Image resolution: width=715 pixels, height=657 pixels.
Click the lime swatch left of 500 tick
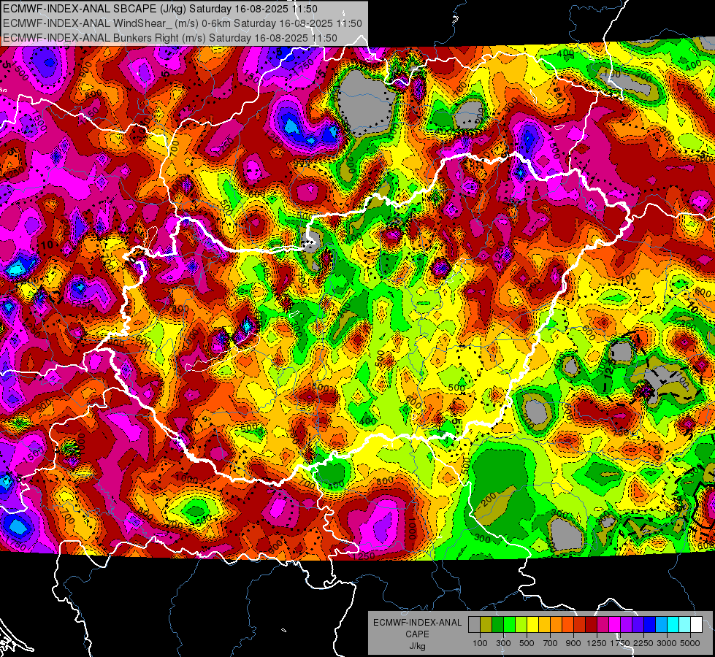pyautogui.click(x=521, y=624)
